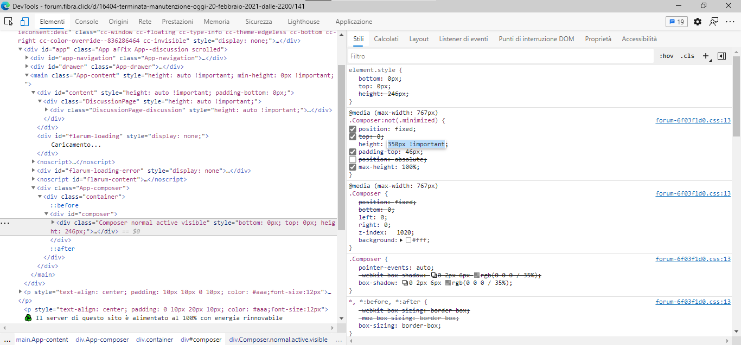Screen dimensions: 741x345
Task: Uncheck the position: fixed property checkbox
Action: 353,129
